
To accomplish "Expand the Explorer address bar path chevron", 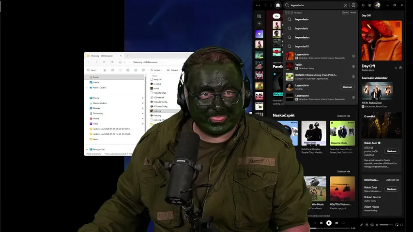I will click(161, 62).
